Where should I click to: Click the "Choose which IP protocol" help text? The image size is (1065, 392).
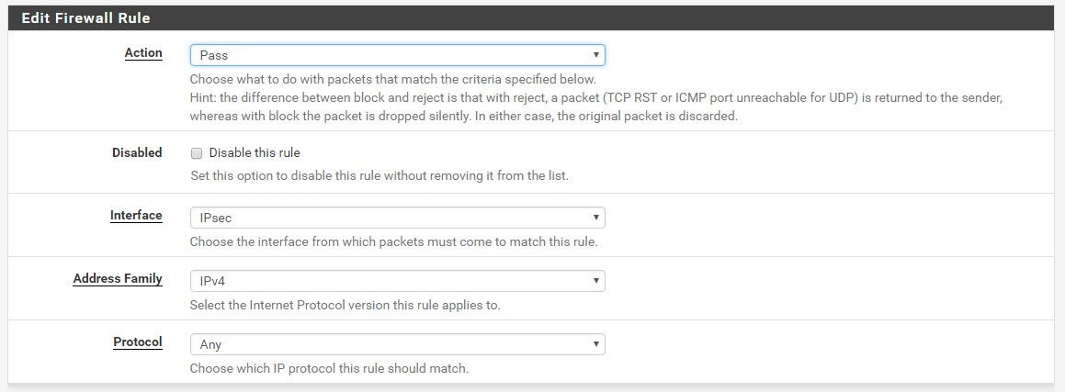329,370
